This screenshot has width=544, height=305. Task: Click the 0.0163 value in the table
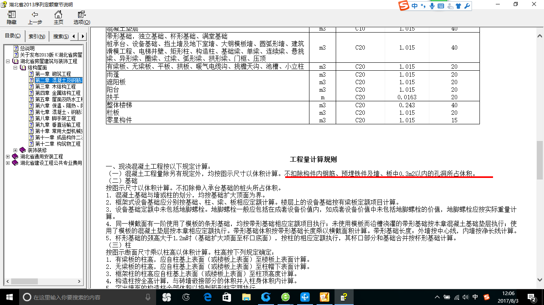click(x=407, y=97)
